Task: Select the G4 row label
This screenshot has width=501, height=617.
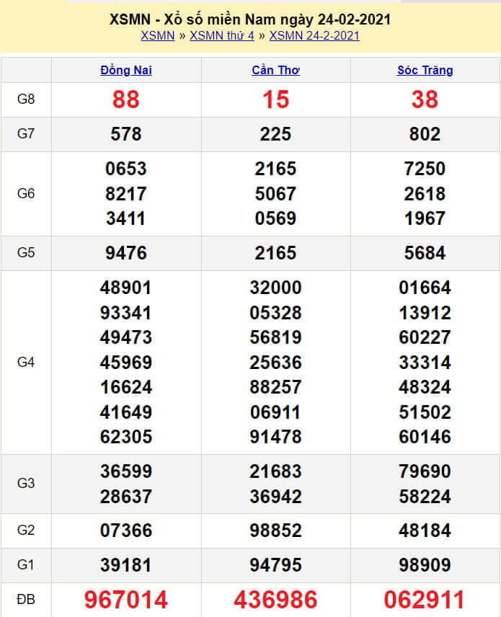Action: pyautogui.click(x=26, y=362)
